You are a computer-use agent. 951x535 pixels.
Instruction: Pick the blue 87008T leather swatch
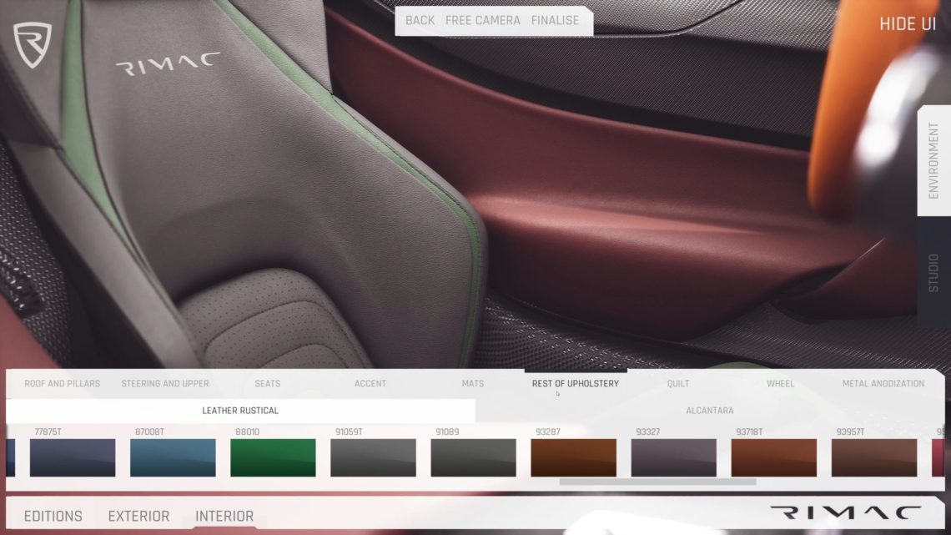173,457
